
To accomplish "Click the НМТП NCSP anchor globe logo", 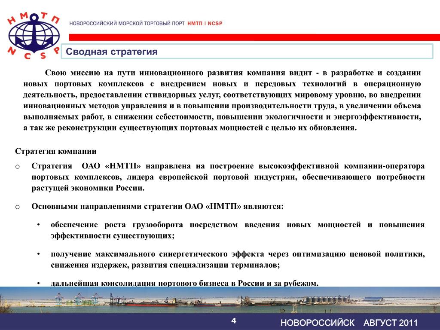I will 34,35.
